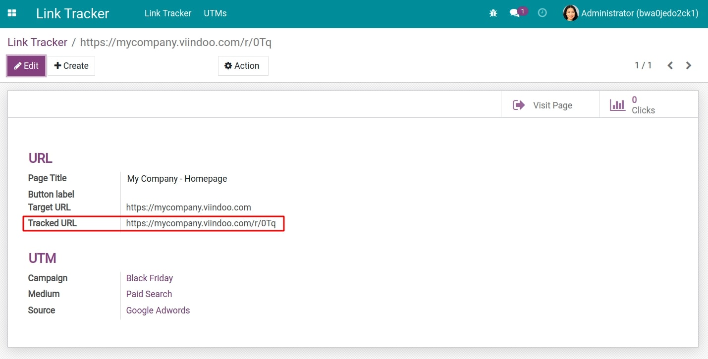Click the Visit Page arrow icon
This screenshot has width=708, height=359.
[x=519, y=105]
